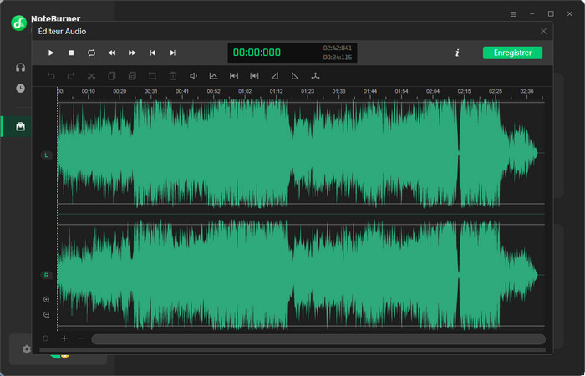Click the three-way split icon in the toolbar
The height and width of the screenshot is (376, 585).
(x=316, y=76)
